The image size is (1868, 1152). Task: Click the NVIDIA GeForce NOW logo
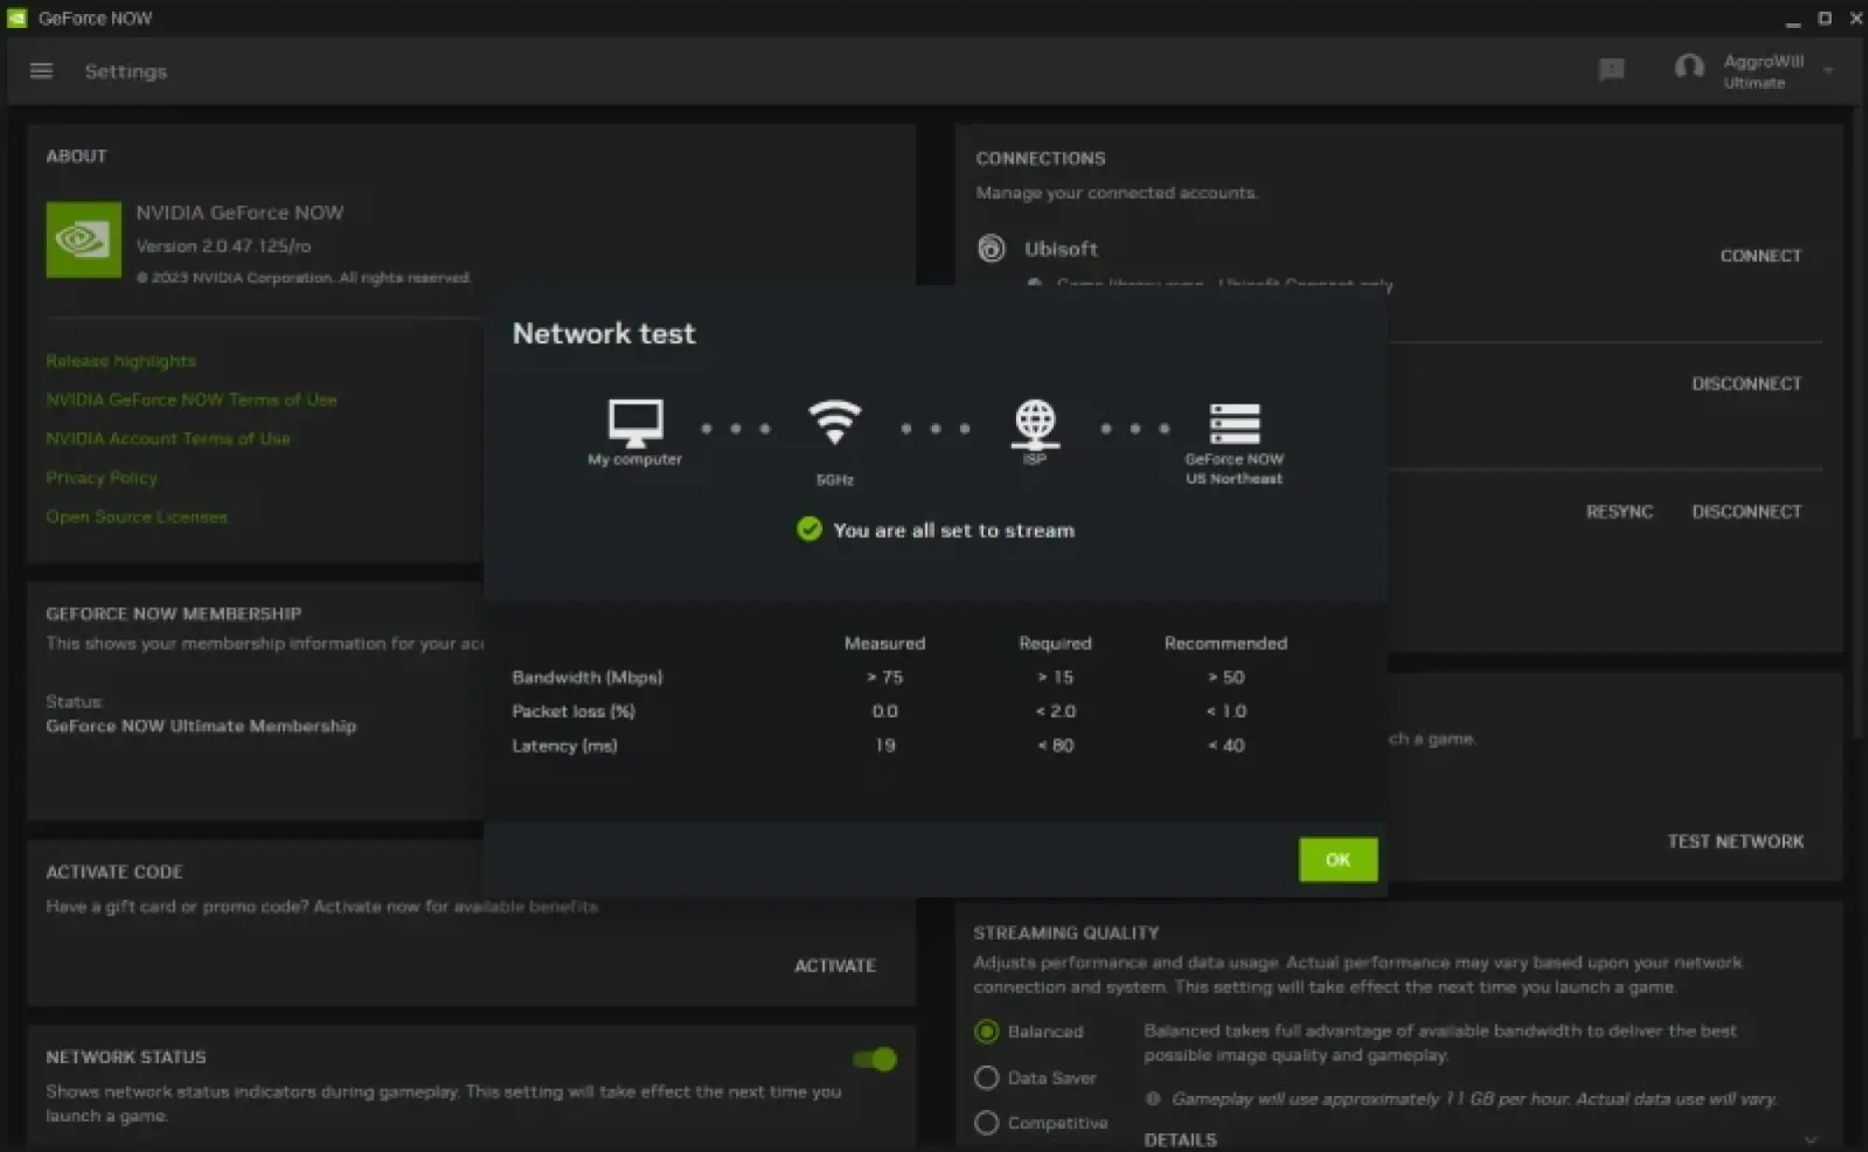(83, 239)
